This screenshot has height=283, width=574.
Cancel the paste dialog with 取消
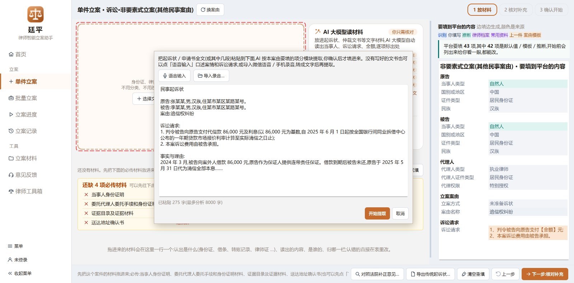(x=400, y=213)
